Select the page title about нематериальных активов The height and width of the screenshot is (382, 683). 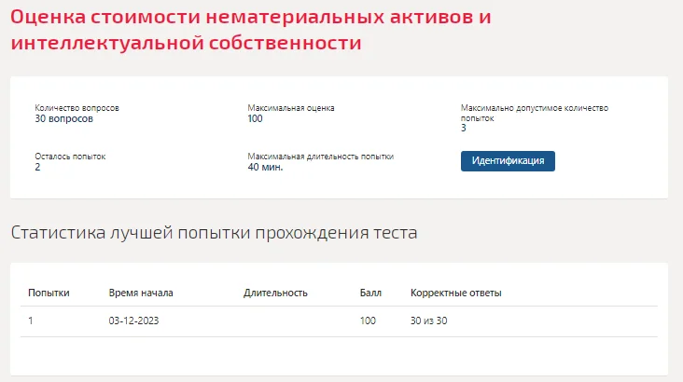(x=251, y=30)
